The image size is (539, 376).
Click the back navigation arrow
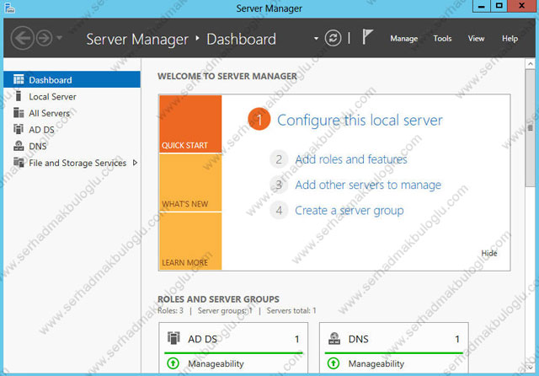(x=23, y=38)
